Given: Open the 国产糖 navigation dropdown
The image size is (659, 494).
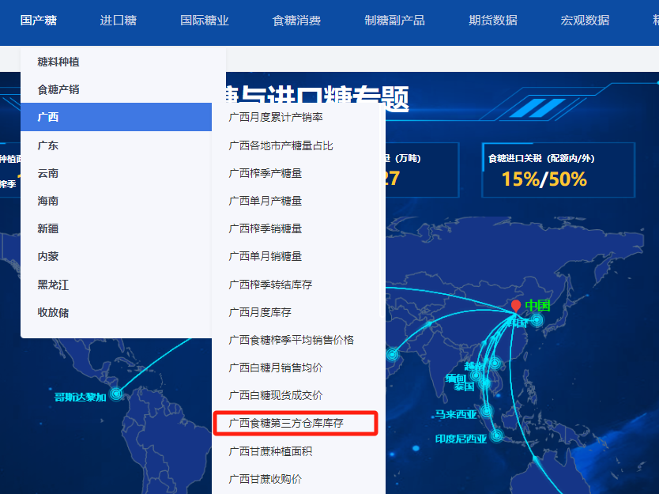Looking at the screenshot, I should pos(39,21).
